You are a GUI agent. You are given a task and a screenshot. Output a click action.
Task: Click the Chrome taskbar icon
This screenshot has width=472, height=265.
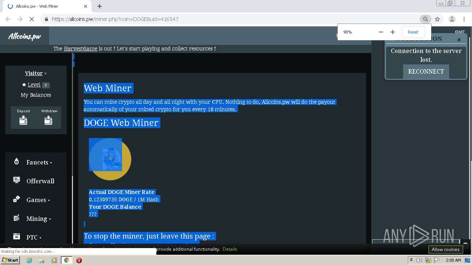click(x=66, y=260)
